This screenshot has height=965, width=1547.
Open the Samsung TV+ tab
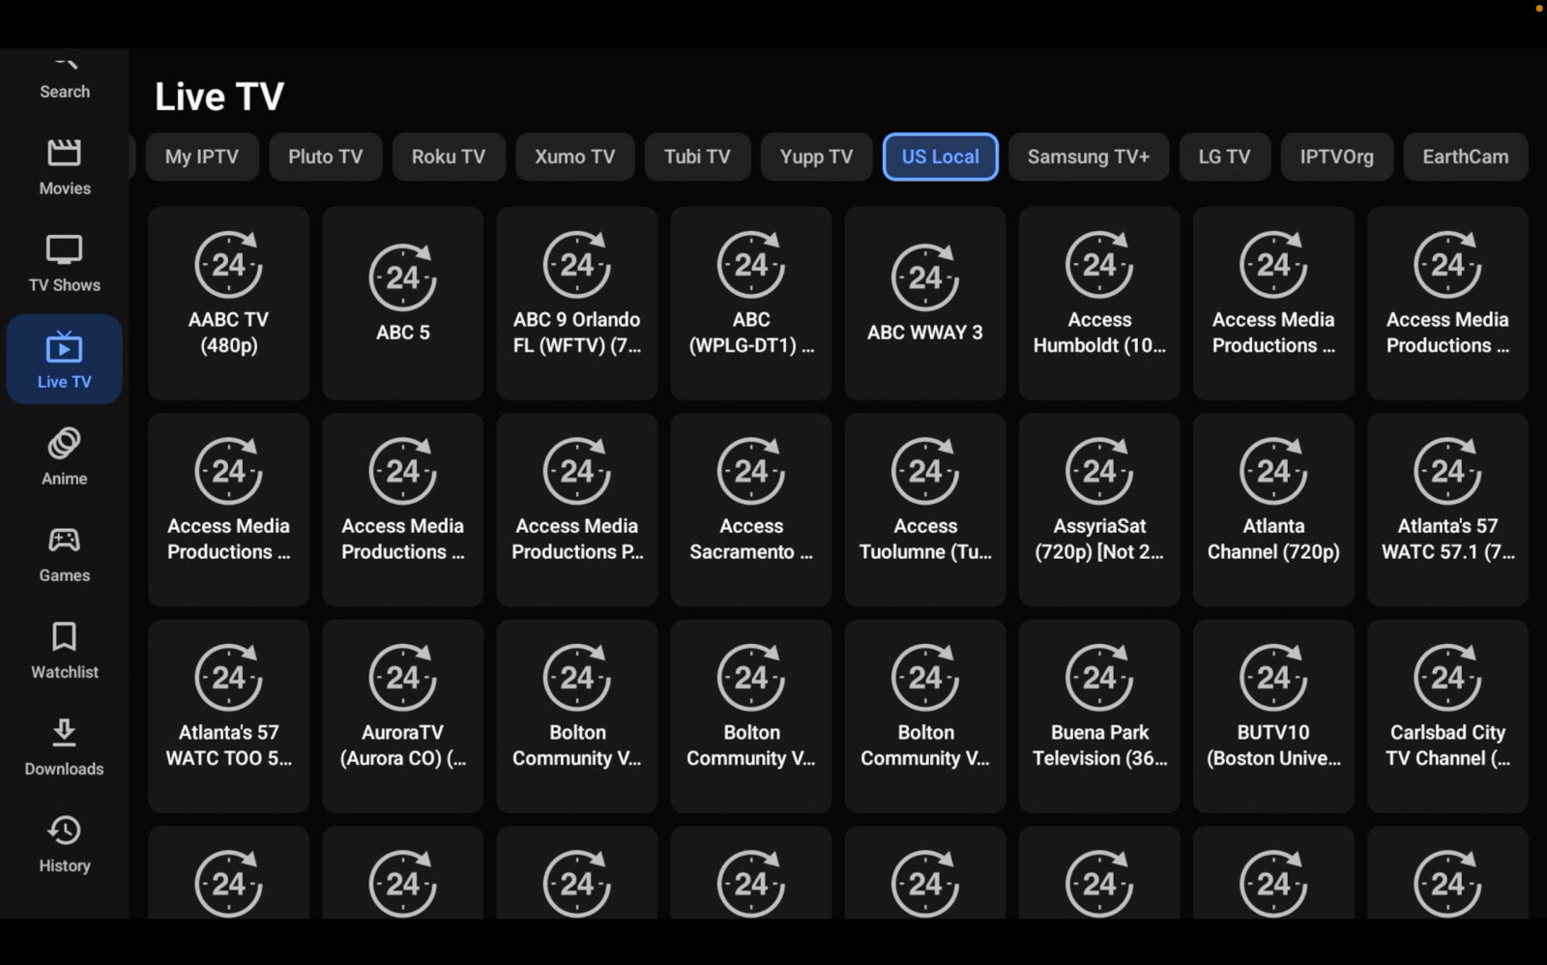(1089, 157)
